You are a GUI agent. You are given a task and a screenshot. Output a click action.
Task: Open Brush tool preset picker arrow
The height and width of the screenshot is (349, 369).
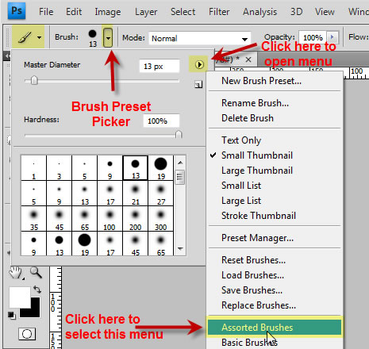(39, 37)
